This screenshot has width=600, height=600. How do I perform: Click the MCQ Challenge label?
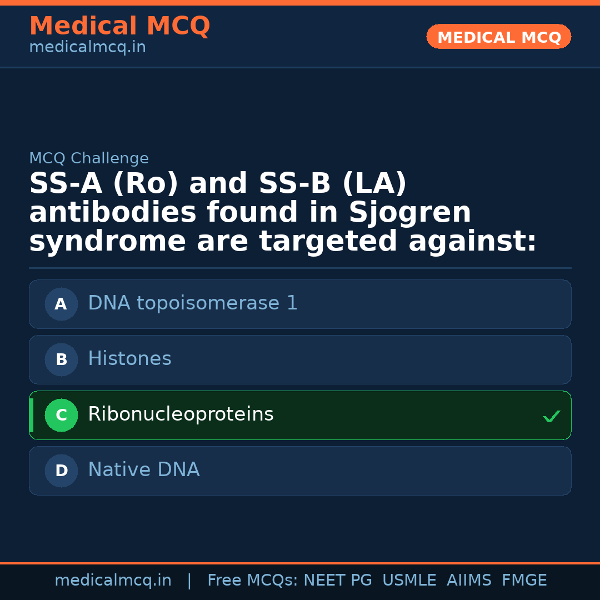tap(89, 158)
